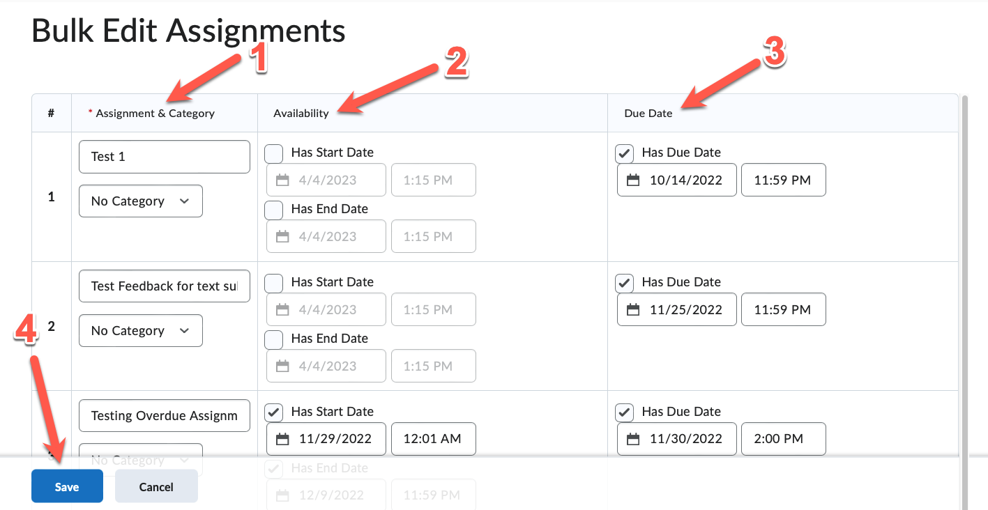This screenshot has height=510, width=988.
Task: Click the Due Date column header
Action: click(x=648, y=114)
